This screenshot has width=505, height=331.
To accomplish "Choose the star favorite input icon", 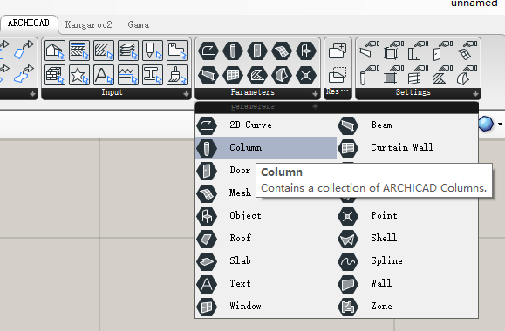I will [79, 75].
